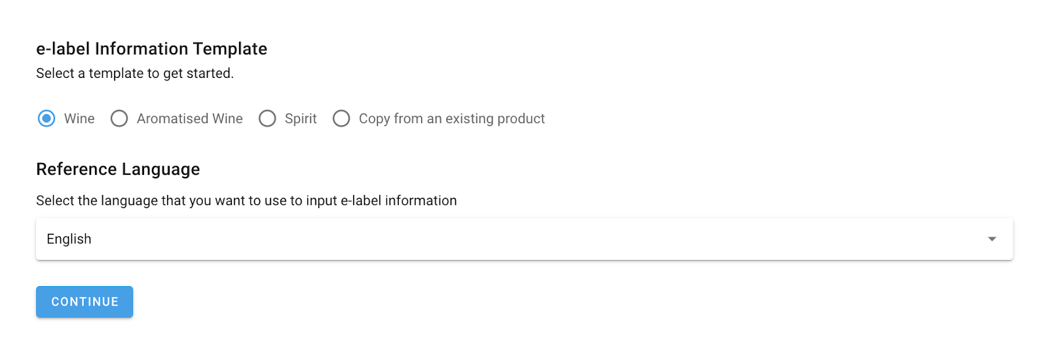The image size is (1048, 364).
Task: Click the 'Reference Language' heading
Action: (x=118, y=170)
